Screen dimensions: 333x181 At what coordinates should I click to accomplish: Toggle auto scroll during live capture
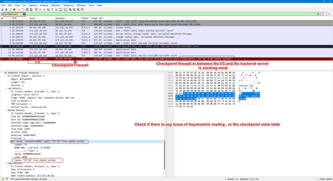click(60, 10)
